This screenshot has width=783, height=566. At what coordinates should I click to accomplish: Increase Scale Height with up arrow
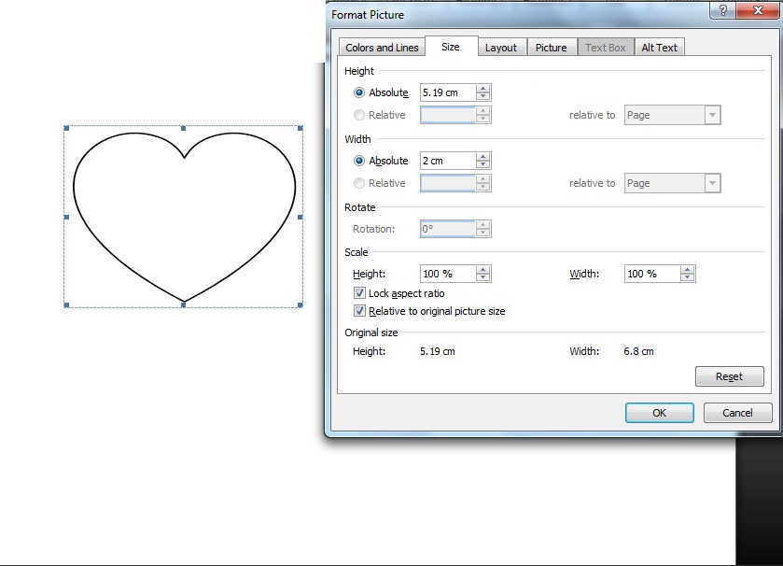click(x=482, y=270)
